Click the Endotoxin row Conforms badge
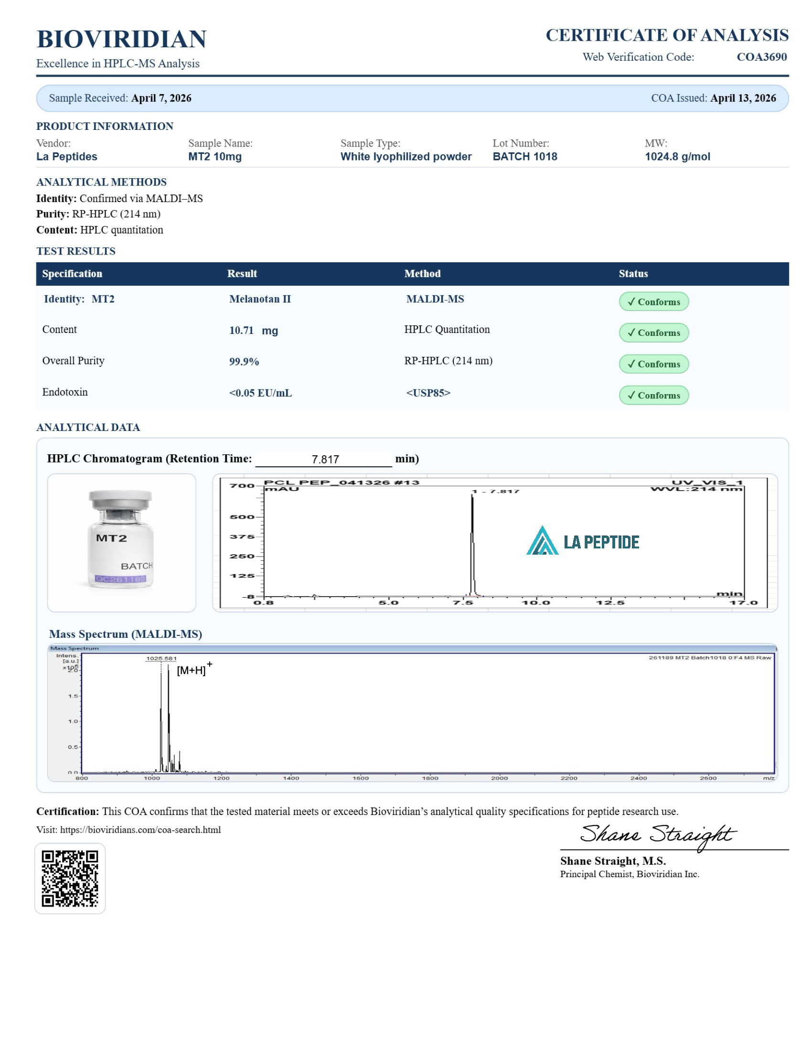 [653, 395]
